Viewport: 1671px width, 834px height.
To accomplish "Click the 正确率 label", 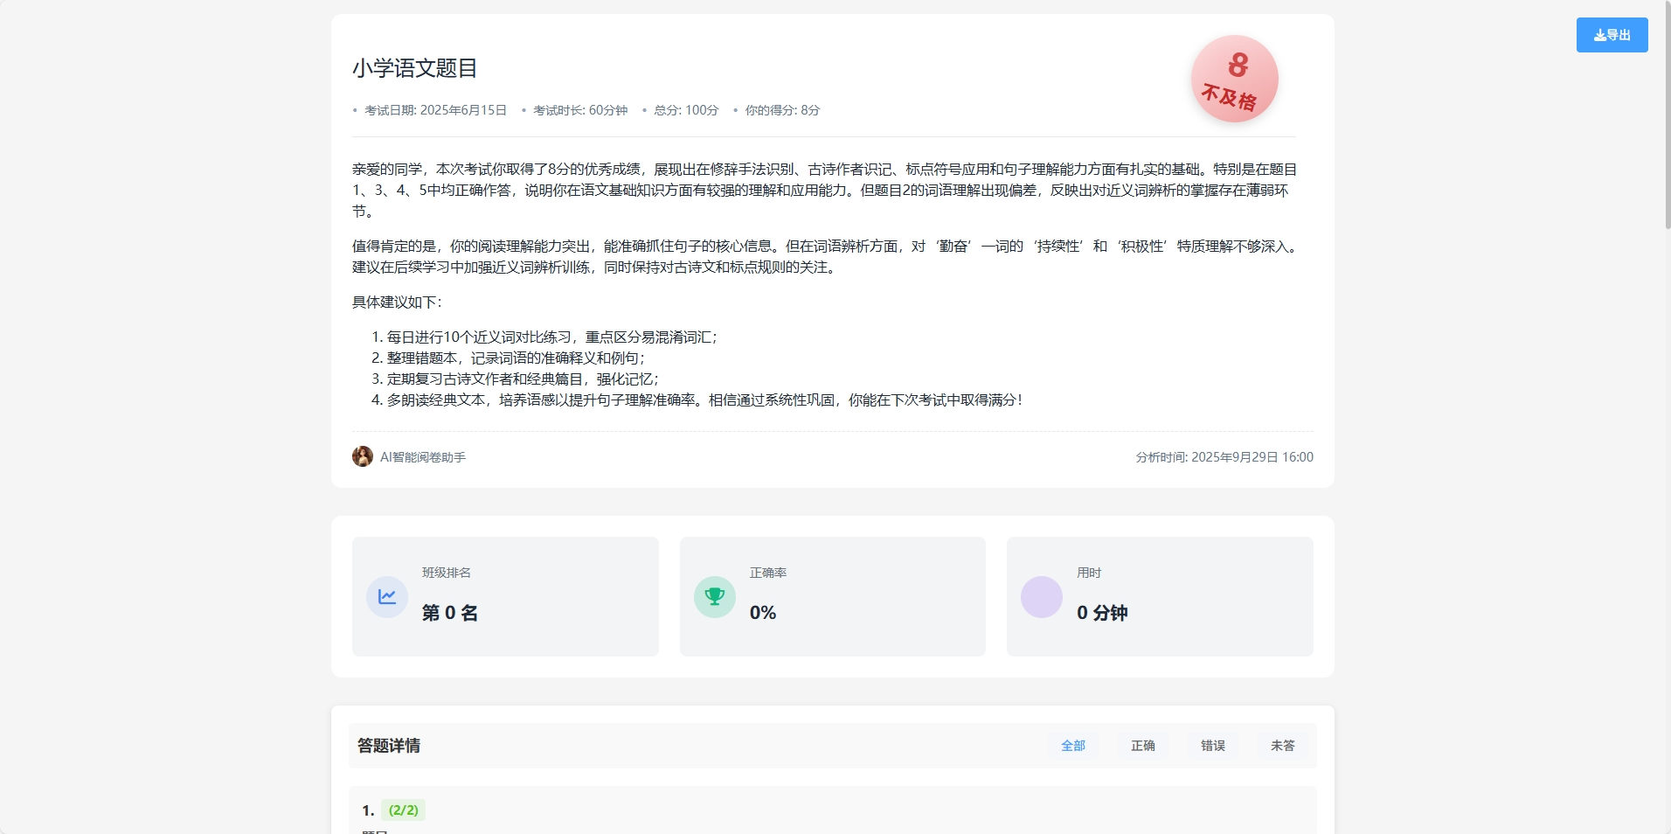I will (x=768, y=573).
